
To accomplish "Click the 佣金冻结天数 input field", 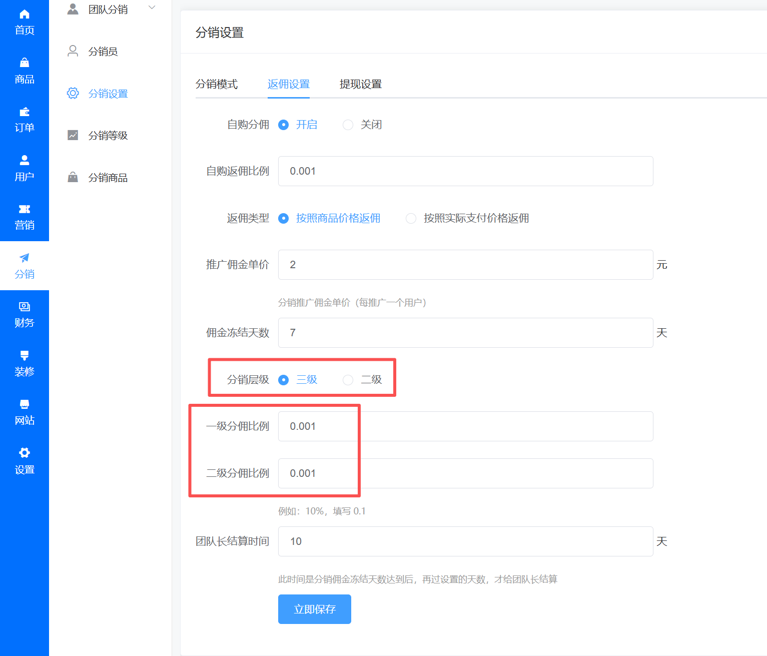I will tap(465, 333).
